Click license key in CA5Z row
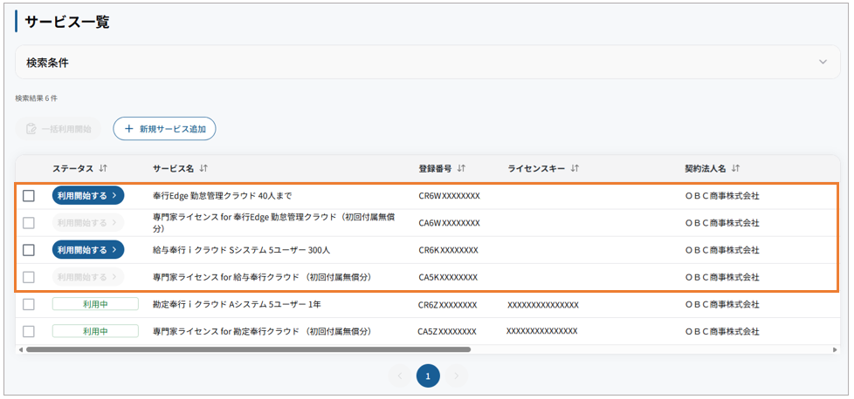 click(x=542, y=330)
